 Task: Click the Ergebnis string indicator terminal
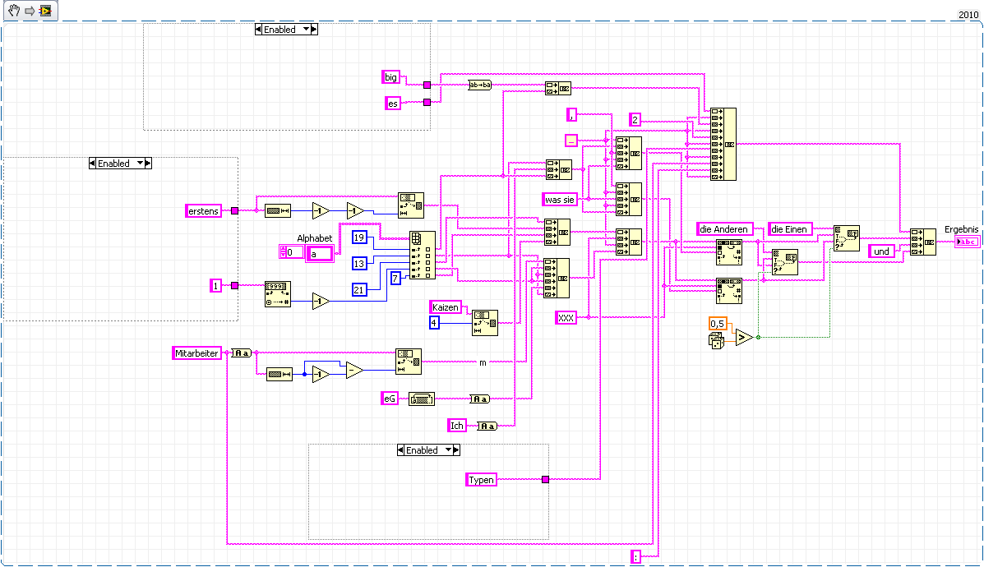[x=967, y=242]
